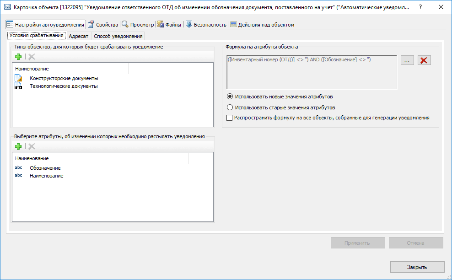452x280 pixels.
Task: Select Использовать новые значения атрибутов radio
Action: 230,97
